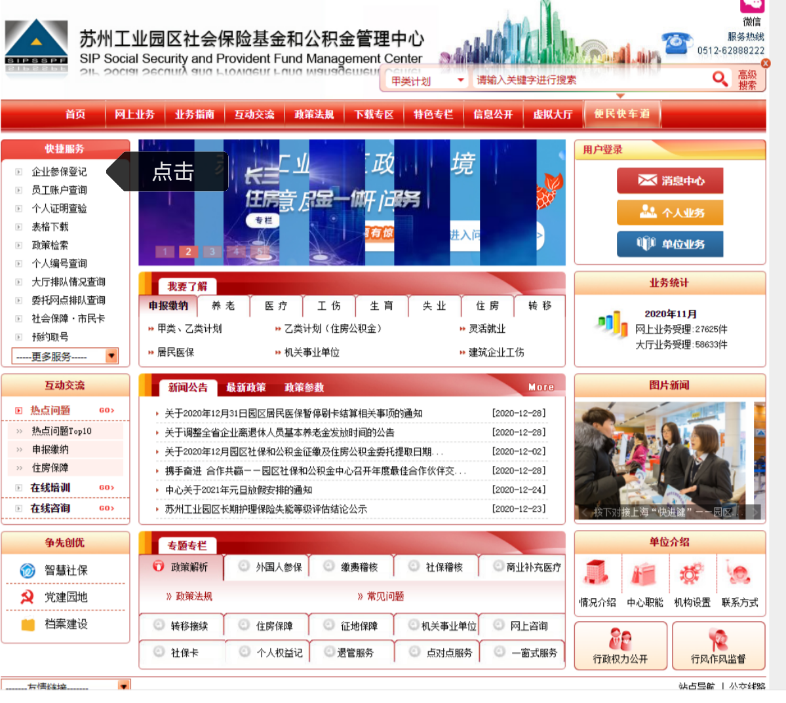Open 热点问题Top10 link

[x=62, y=431]
